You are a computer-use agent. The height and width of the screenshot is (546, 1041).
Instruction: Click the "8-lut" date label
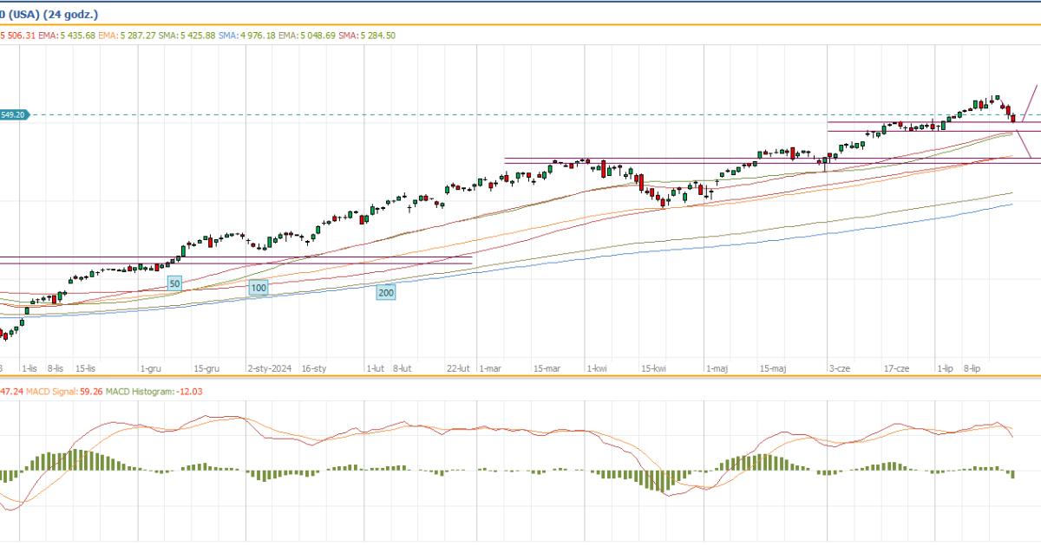(402, 368)
